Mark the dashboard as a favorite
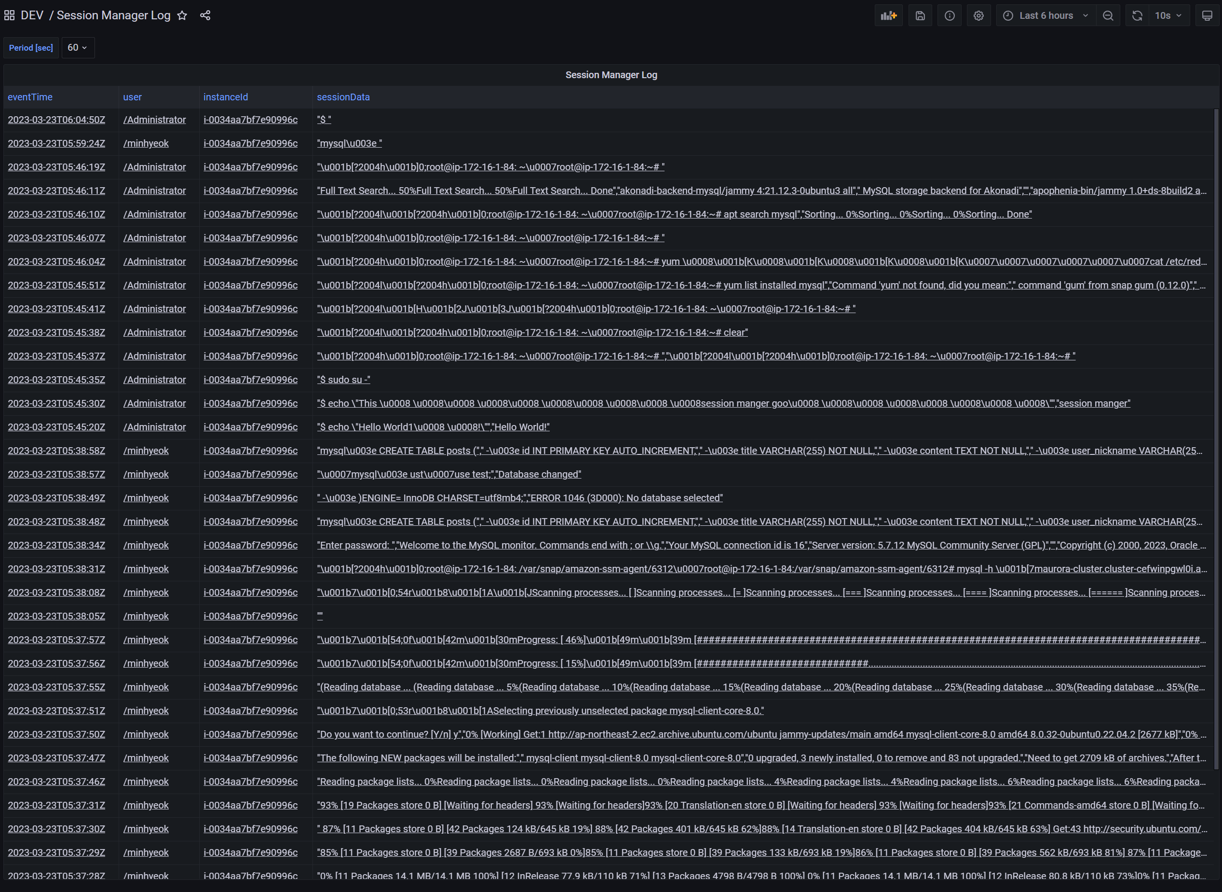Screen dimensions: 1222x892 [x=182, y=15]
